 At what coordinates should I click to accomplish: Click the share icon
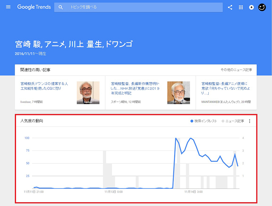[x=230, y=7]
